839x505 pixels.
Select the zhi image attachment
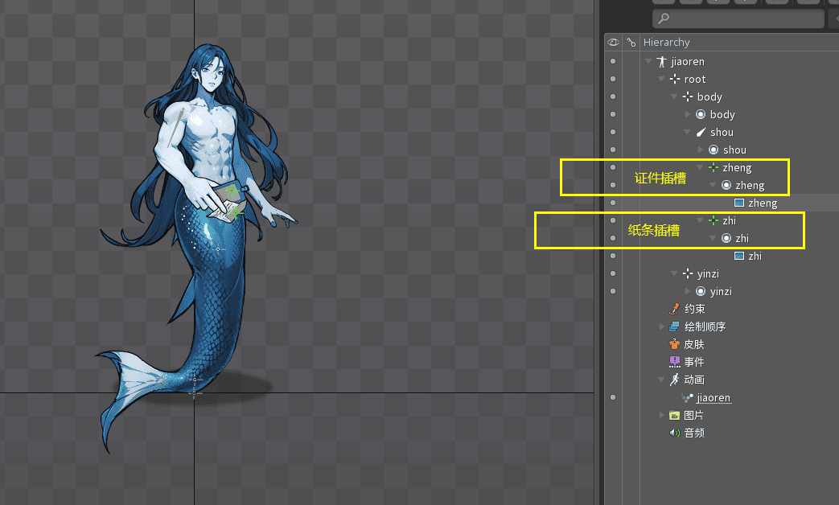click(755, 256)
